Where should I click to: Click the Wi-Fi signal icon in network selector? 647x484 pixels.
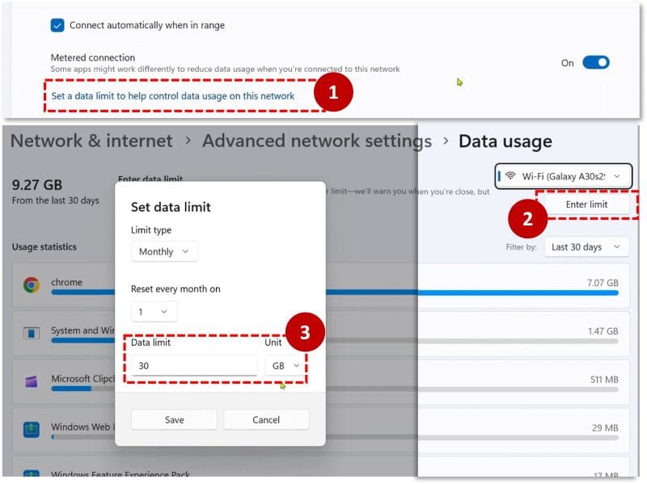[x=510, y=175]
